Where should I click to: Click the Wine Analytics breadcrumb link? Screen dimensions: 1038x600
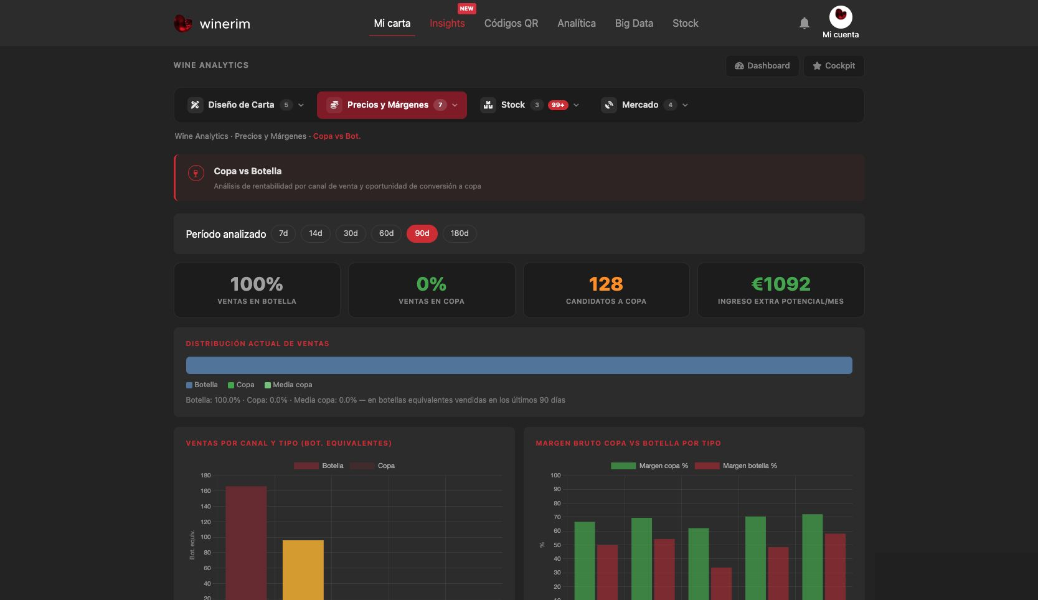click(x=202, y=136)
